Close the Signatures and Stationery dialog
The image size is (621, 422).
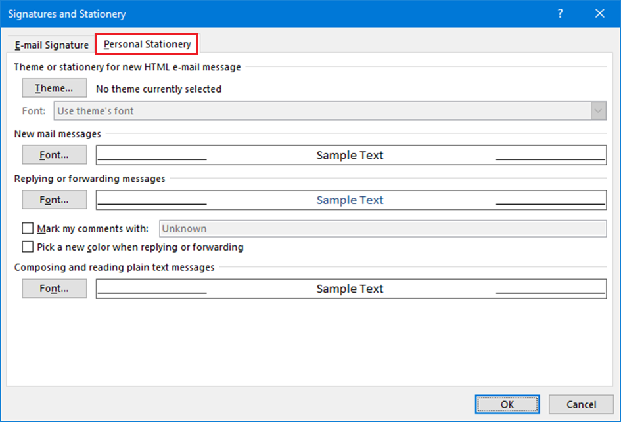(599, 14)
